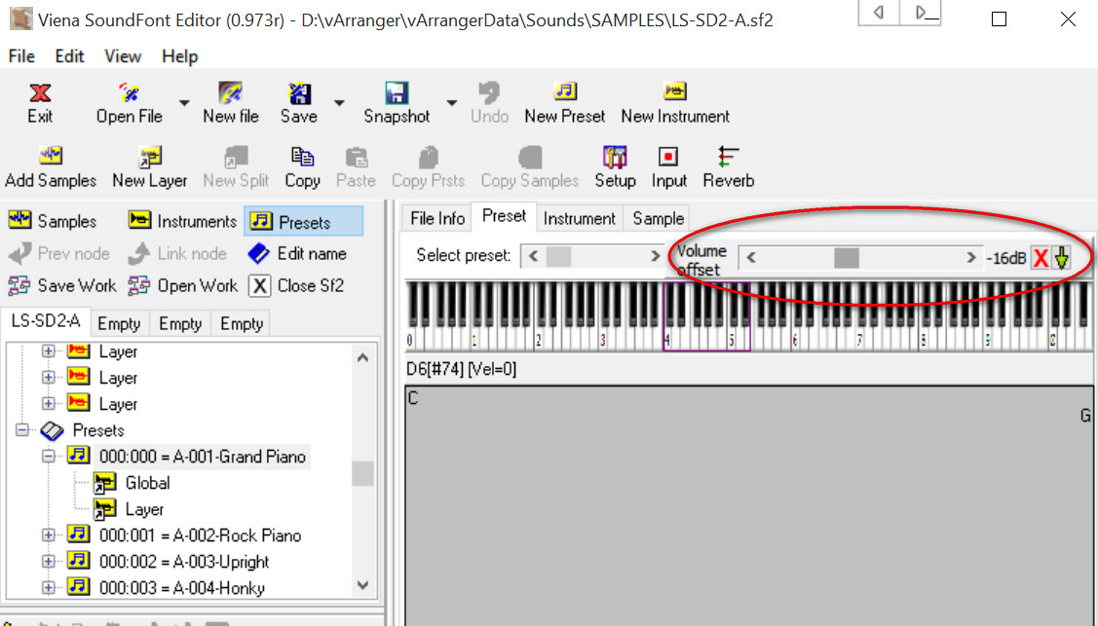The image size is (1098, 626).
Task: Click the Open Work icon
Action: [x=139, y=285]
